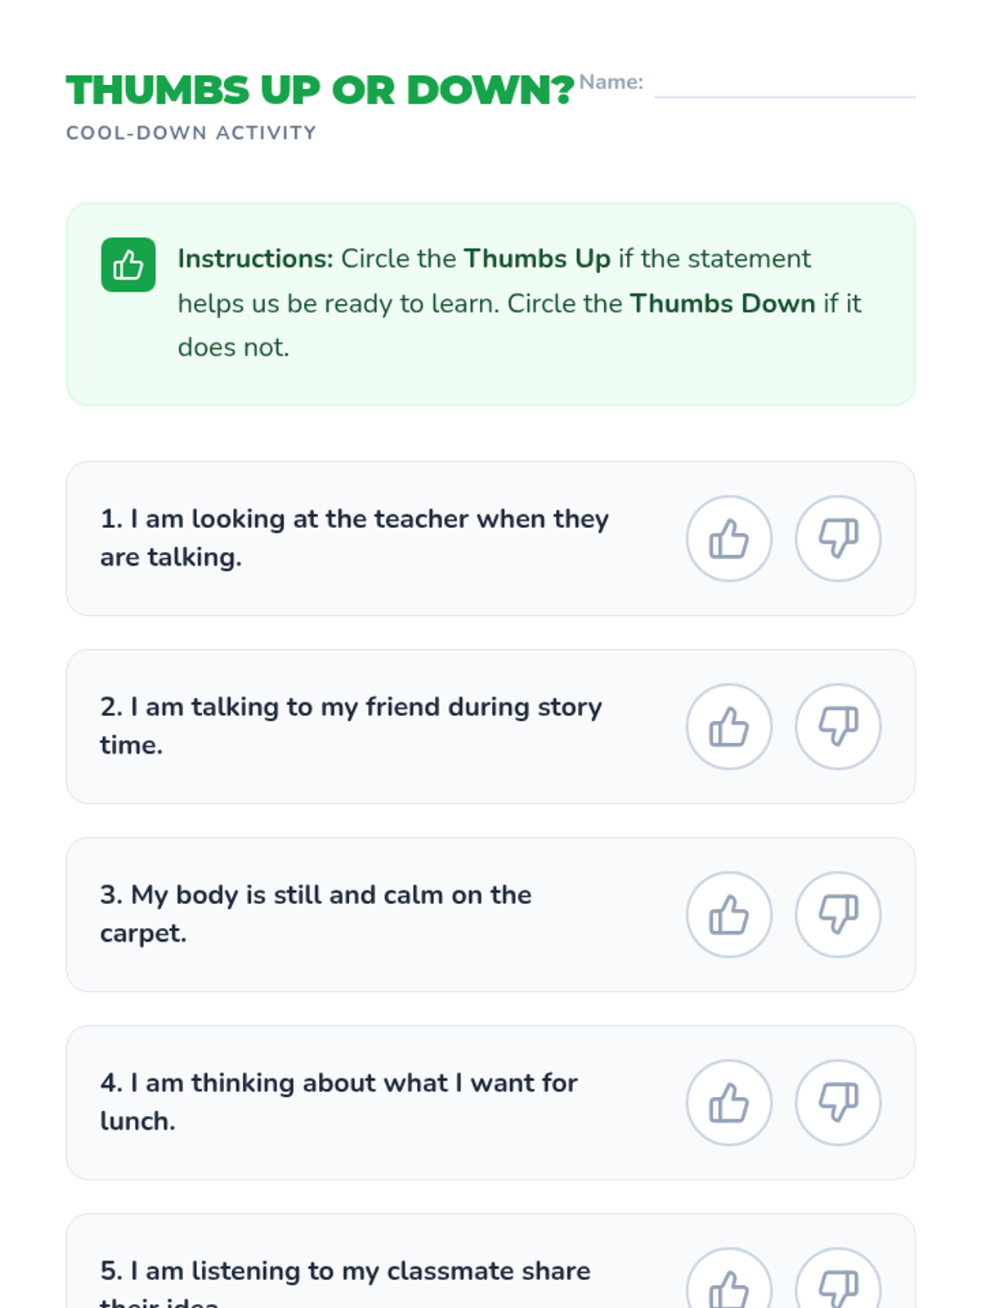Screen dimensions: 981x1308
Task: Select statement 1 about looking at teacher
Action: click(354, 538)
